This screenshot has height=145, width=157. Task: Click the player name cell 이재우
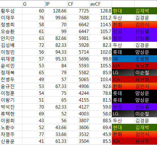click(x=11, y=18)
